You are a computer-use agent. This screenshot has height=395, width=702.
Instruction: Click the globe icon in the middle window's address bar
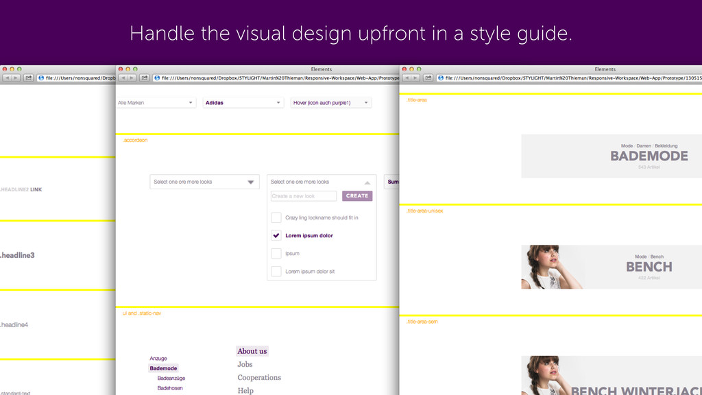pos(158,78)
